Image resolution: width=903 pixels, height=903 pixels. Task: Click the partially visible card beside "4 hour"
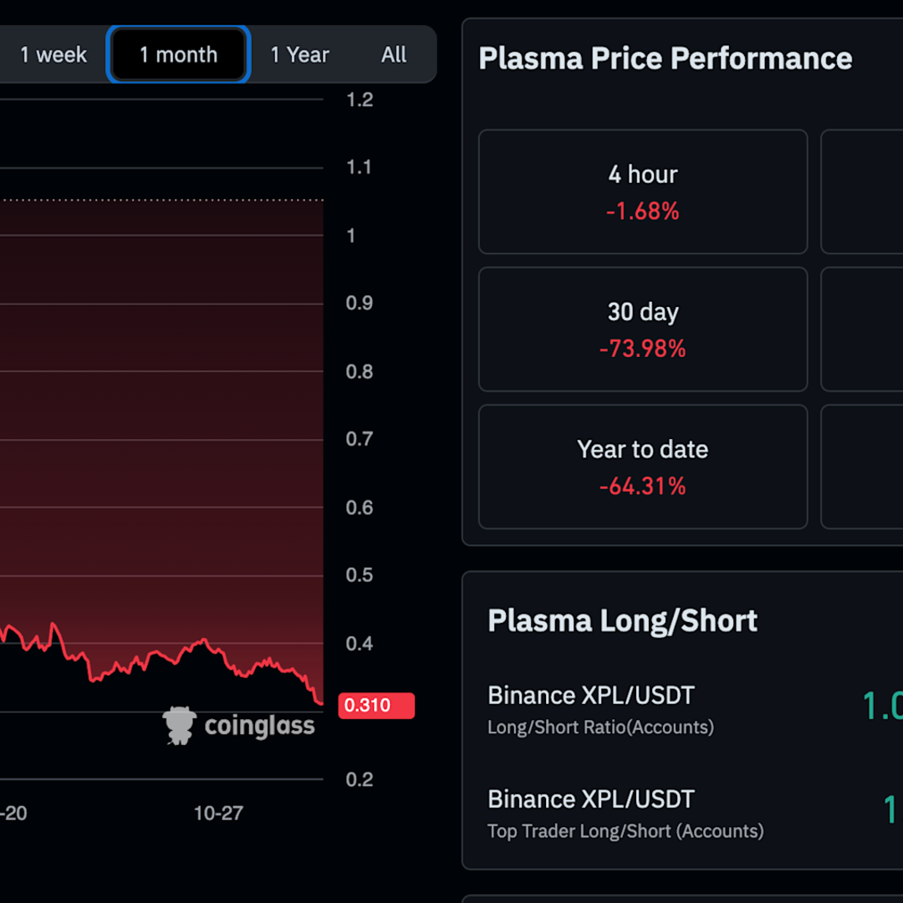coord(865,191)
